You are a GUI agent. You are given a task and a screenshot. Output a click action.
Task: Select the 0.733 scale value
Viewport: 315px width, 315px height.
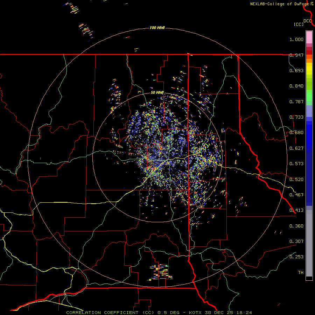(296, 117)
